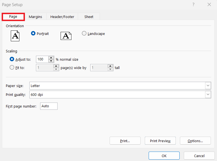
Task: Increase pages wide value with up arrow
Action: coord(56,66)
